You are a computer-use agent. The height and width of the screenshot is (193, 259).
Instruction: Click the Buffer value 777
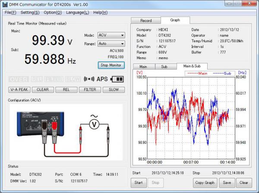pyautogui.click(x=223, y=52)
